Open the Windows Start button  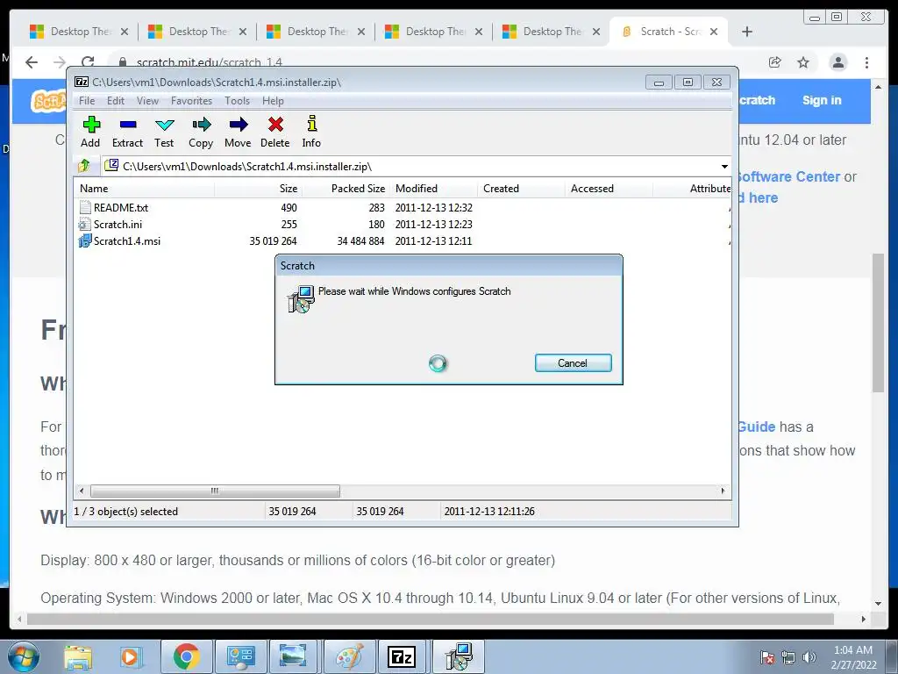pyautogui.click(x=24, y=656)
